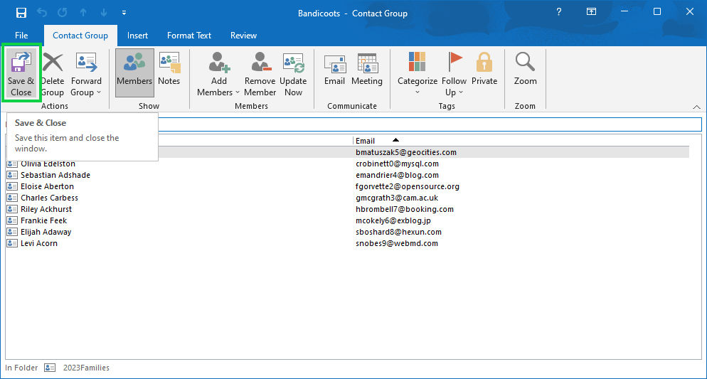The height and width of the screenshot is (379, 707).
Task: Click the Undo arrow
Action: (x=42, y=13)
